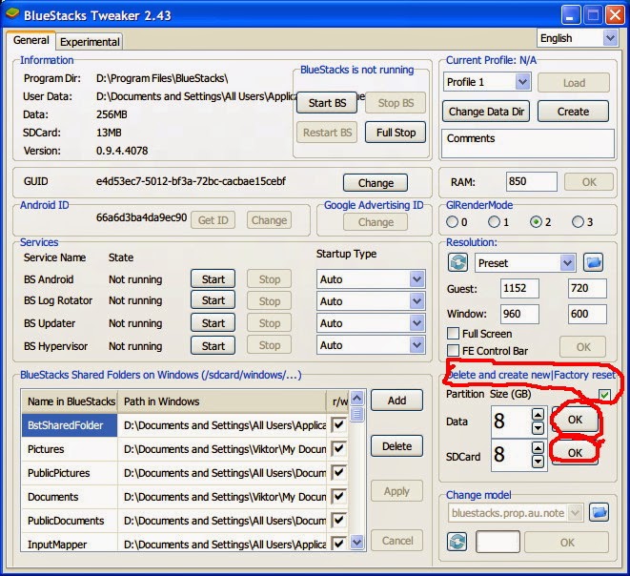This screenshot has width=630, height=576.
Task: Open resolution preset folder icon
Action: coord(593,263)
